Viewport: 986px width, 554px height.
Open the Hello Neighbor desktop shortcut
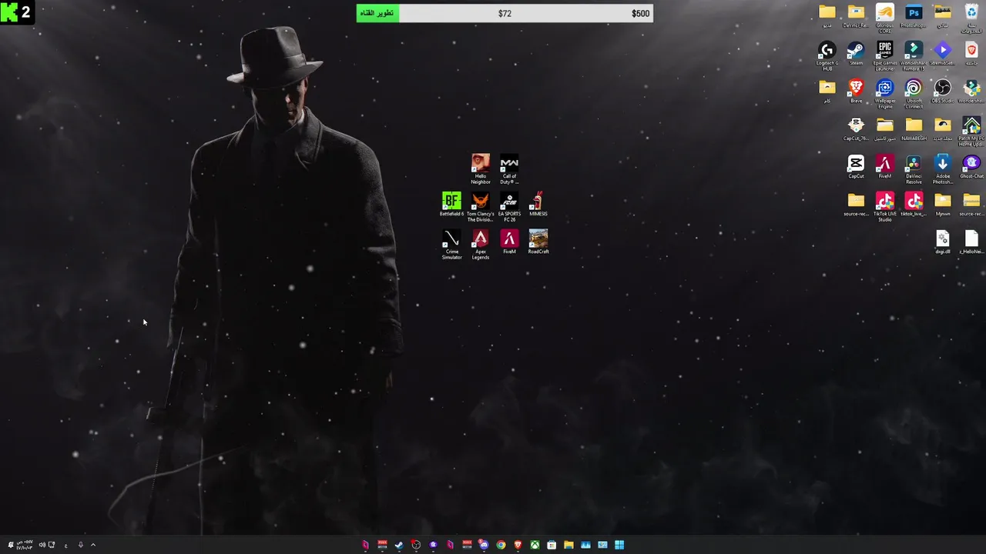[481, 169]
